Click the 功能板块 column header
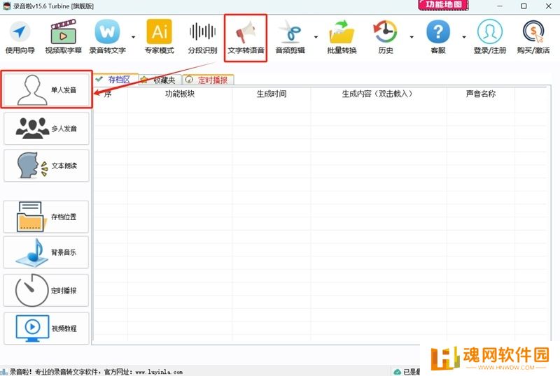Image resolution: width=560 pixels, height=376 pixels. tap(180, 94)
